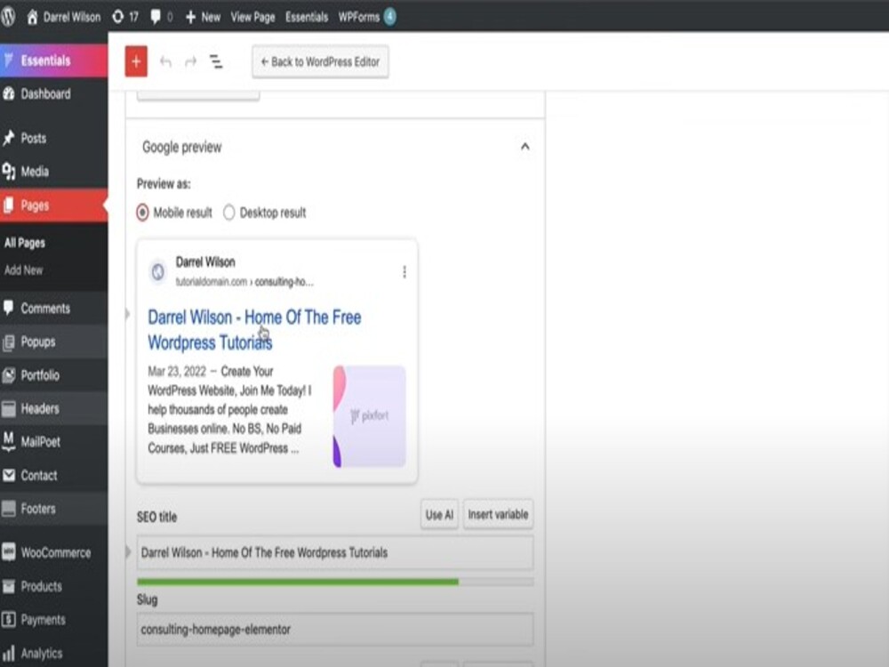Click the Use AI button
This screenshot has height=667, width=889.
click(438, 514)
